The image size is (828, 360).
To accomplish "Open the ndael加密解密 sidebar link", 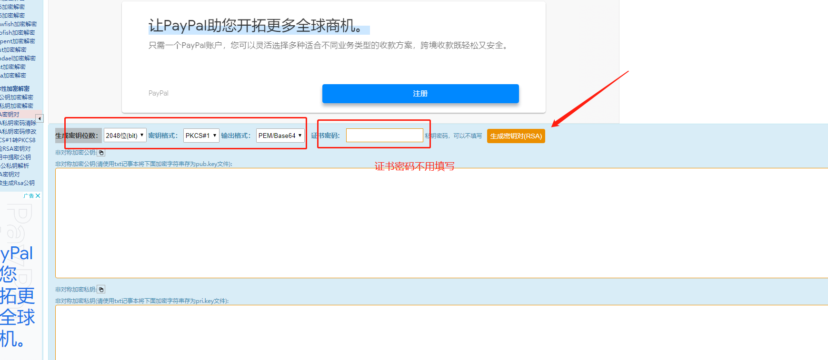I will [x=18, y=58].
